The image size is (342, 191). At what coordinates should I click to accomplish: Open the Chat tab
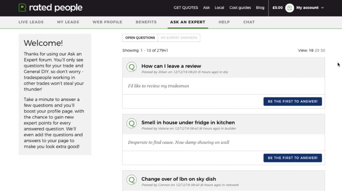point(249,22)
